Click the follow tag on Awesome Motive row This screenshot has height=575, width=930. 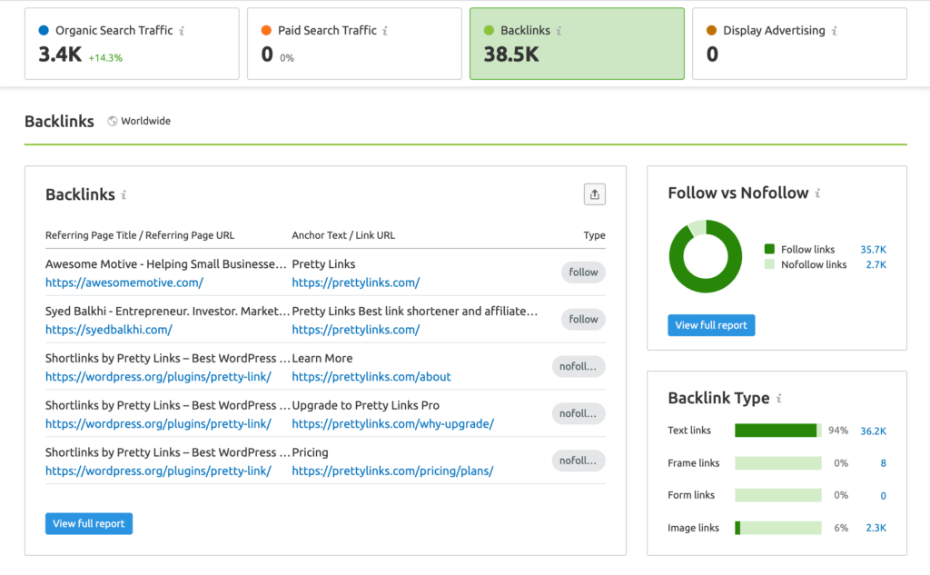click(583, 272)
